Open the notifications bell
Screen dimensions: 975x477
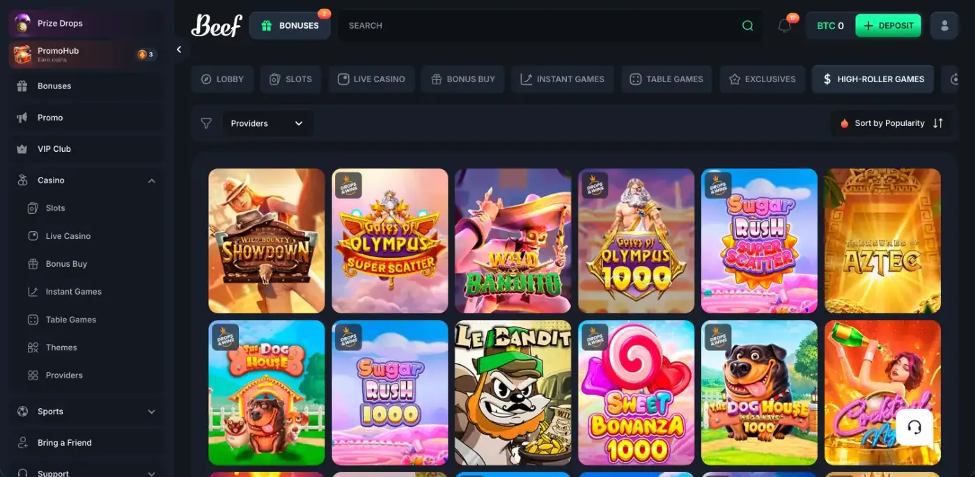pyautogui.click(x=784, y=26)
